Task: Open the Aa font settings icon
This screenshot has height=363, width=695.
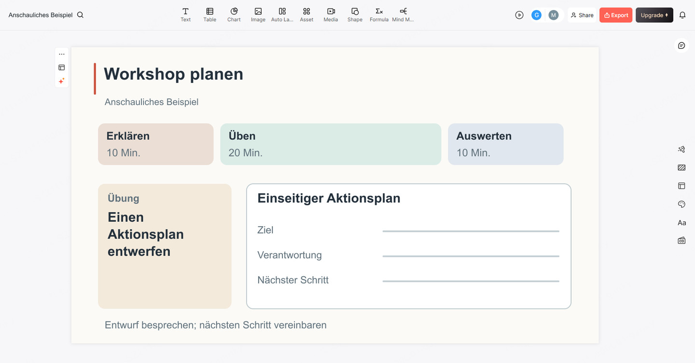Action: (681, 223)
